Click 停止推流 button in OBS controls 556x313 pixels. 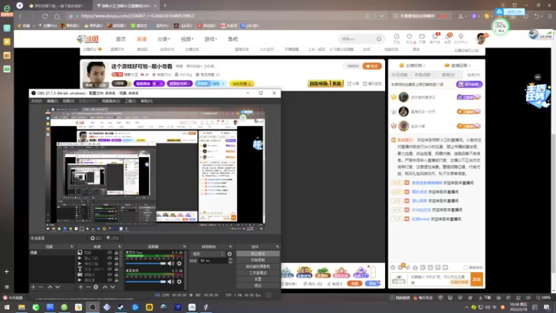[258, 254]
